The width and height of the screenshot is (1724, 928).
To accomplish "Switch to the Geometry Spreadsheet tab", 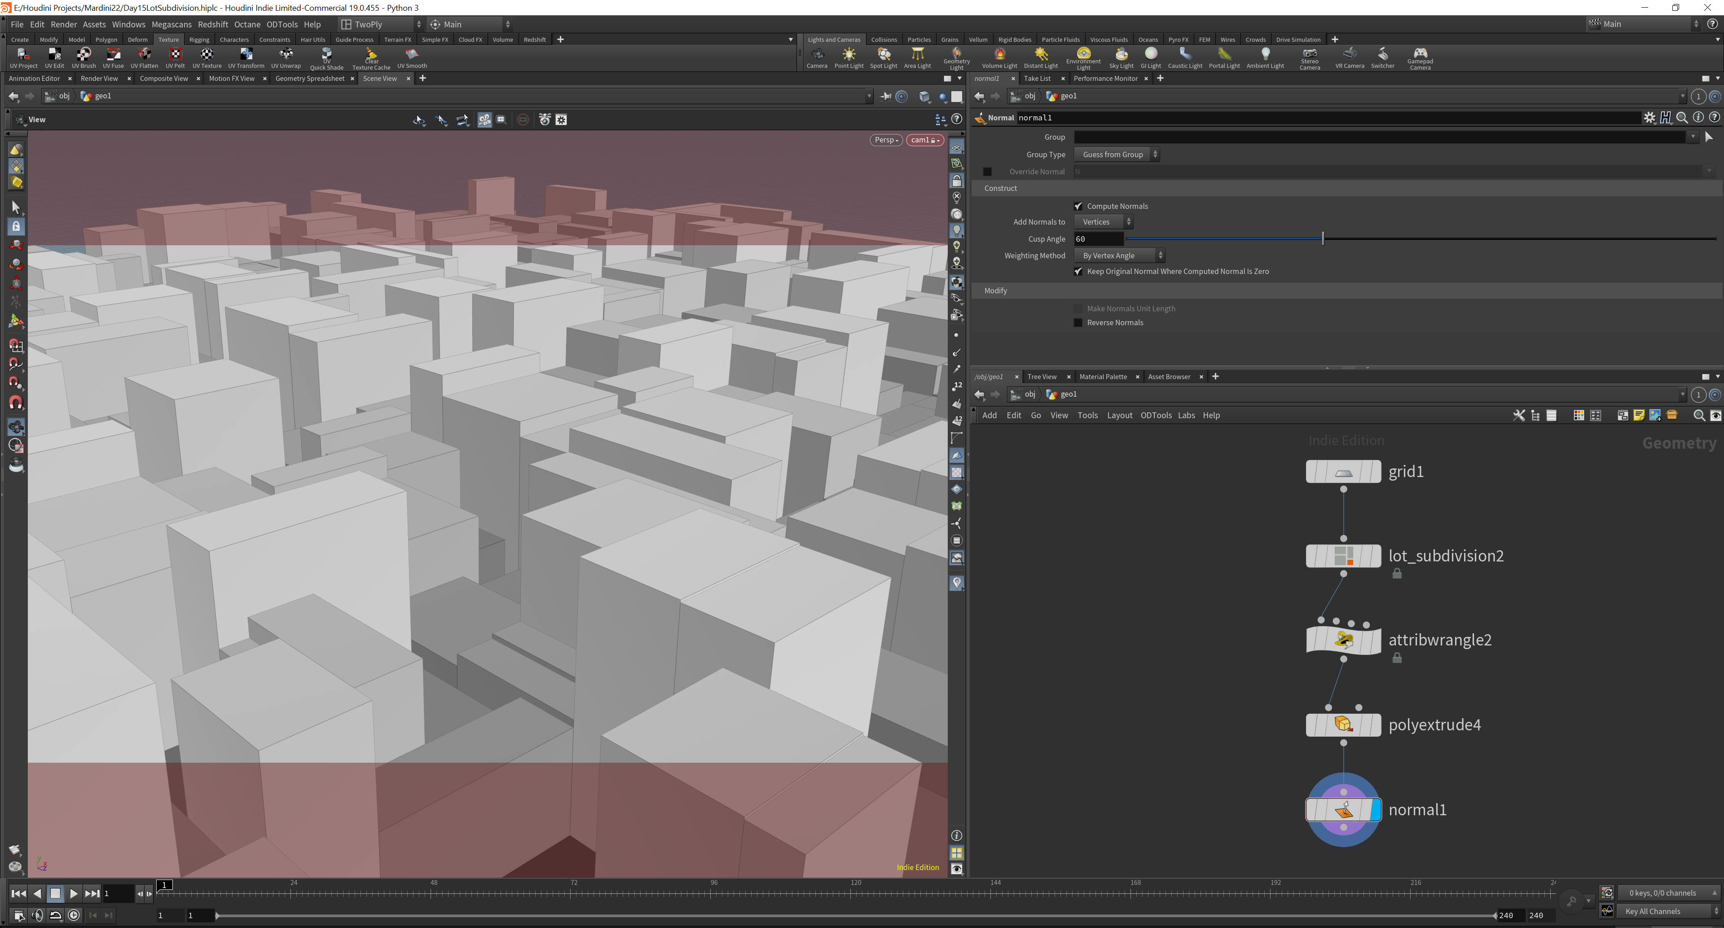I will (x=310, y=79).
